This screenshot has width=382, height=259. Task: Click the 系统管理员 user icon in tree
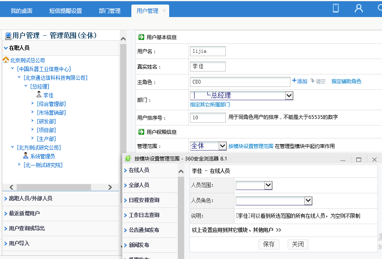pos(26,156)
